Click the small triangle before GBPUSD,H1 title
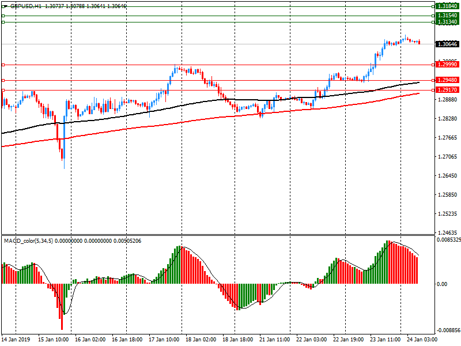The height and width of the screenshot is (346, 461). pos(6,6)
